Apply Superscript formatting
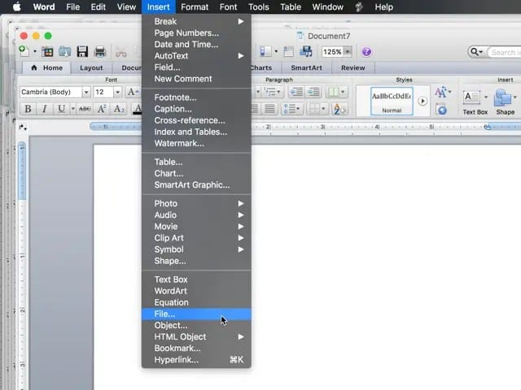This screenshot has height=390, width=521. (x=102, y=108)
